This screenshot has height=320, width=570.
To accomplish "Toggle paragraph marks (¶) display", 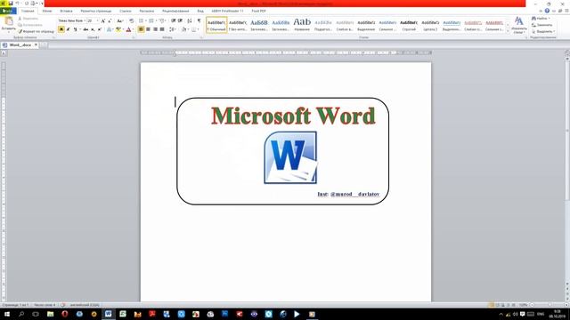I will (199, 21).
